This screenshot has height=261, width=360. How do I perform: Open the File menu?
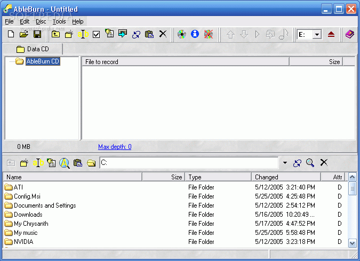(x=9, y=21)
